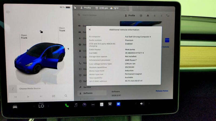The image size is (216, 121).
Task: Tap the 'Induction' front motor value
Action: coord(129,70)
